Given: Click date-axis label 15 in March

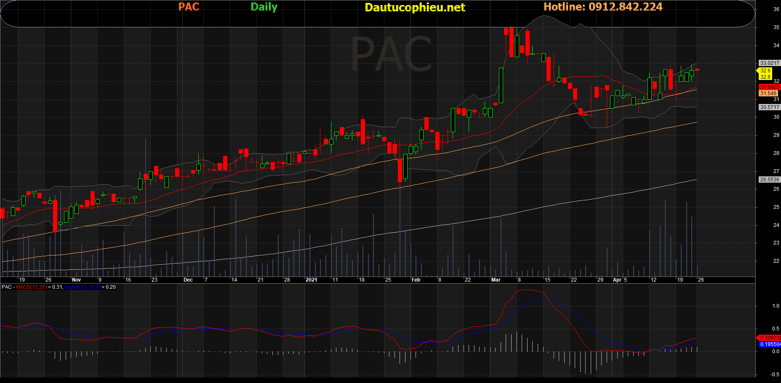Looking at the screenshot, I should coord(547,280).
